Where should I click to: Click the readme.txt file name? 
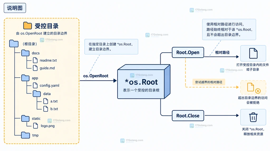click(48, 61)
